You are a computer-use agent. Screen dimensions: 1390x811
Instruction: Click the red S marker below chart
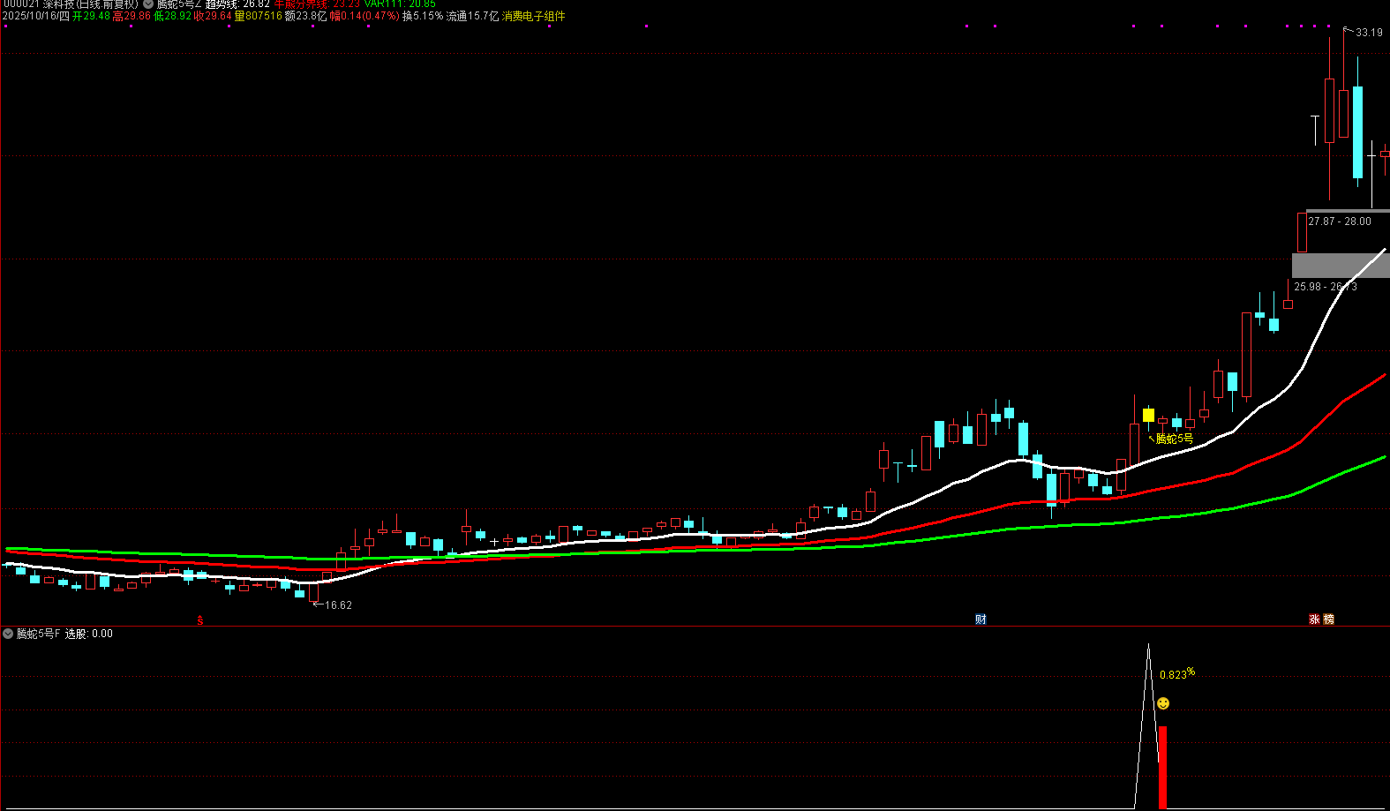point(200,620)
